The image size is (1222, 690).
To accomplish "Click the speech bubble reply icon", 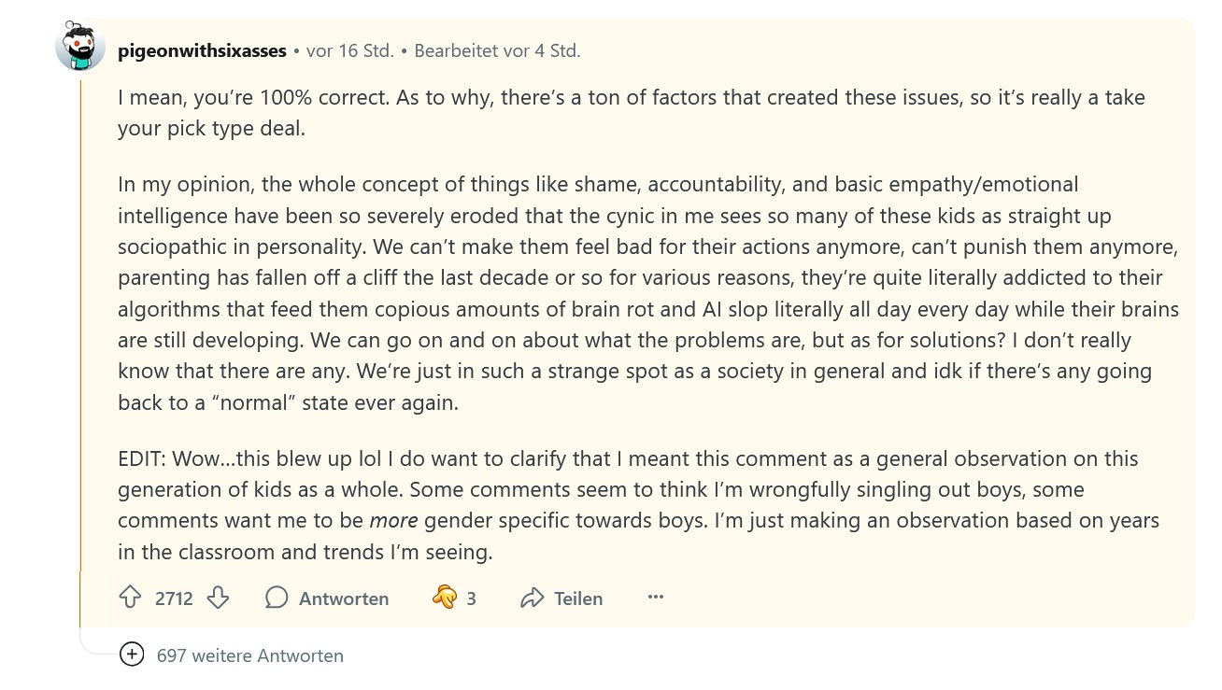I will click(277, 598).
